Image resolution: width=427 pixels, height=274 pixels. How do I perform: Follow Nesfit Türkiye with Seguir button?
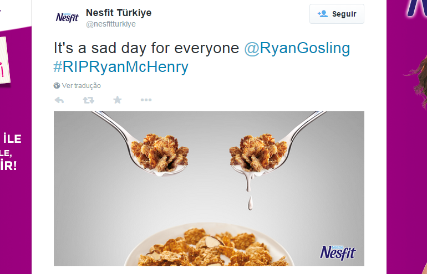tap(337, 14)
